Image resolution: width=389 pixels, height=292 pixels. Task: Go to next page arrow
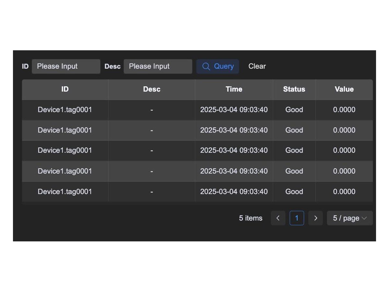tap(315, 218)
